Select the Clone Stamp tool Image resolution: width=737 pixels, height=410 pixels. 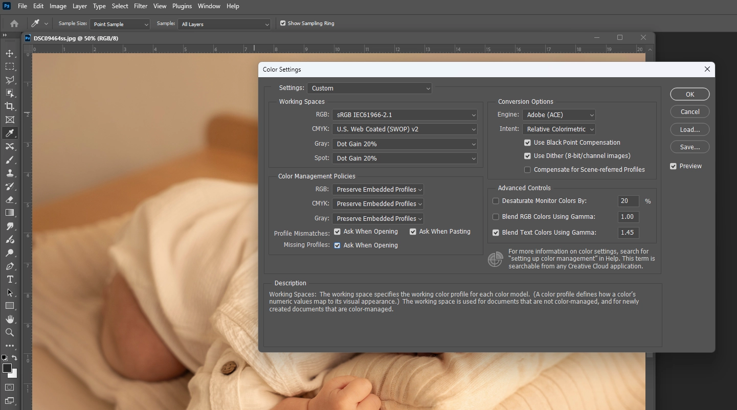[x=10, y=173]
